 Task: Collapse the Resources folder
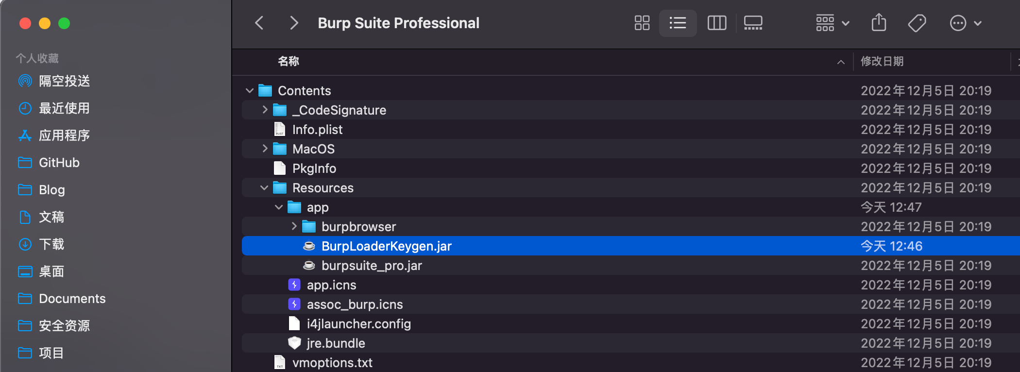(264, 188)
